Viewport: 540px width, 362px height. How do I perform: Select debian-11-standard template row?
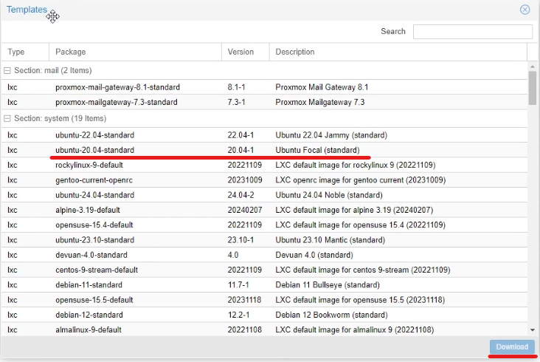(264, 285)
